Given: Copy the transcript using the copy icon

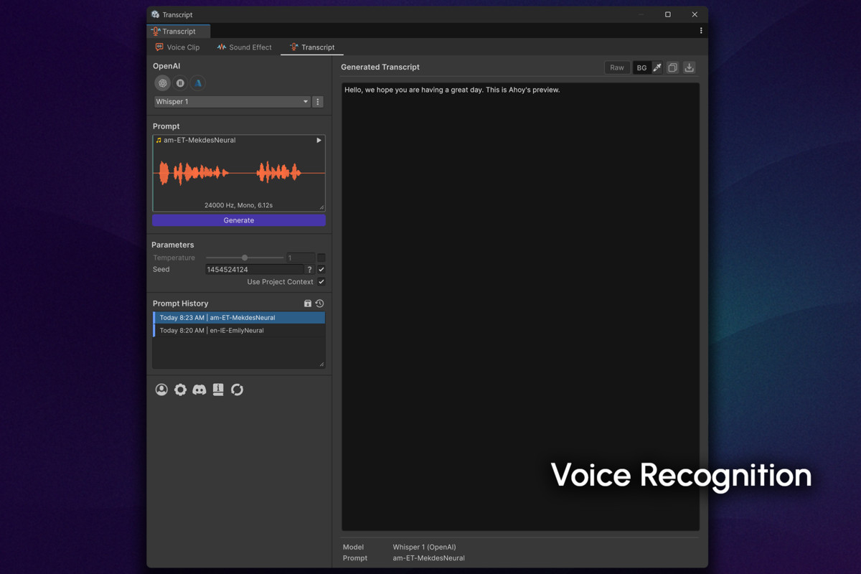Looking at the screenshot, I should tap(673, 67).
